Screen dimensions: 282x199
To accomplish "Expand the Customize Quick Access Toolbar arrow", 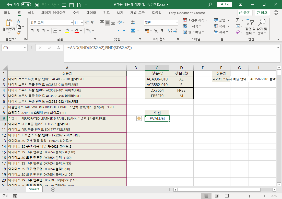I will [x=86, y=5].
